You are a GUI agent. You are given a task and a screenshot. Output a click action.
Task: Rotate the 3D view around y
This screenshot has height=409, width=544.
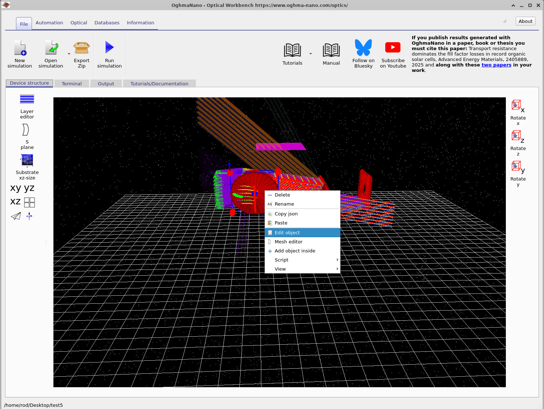516,166
